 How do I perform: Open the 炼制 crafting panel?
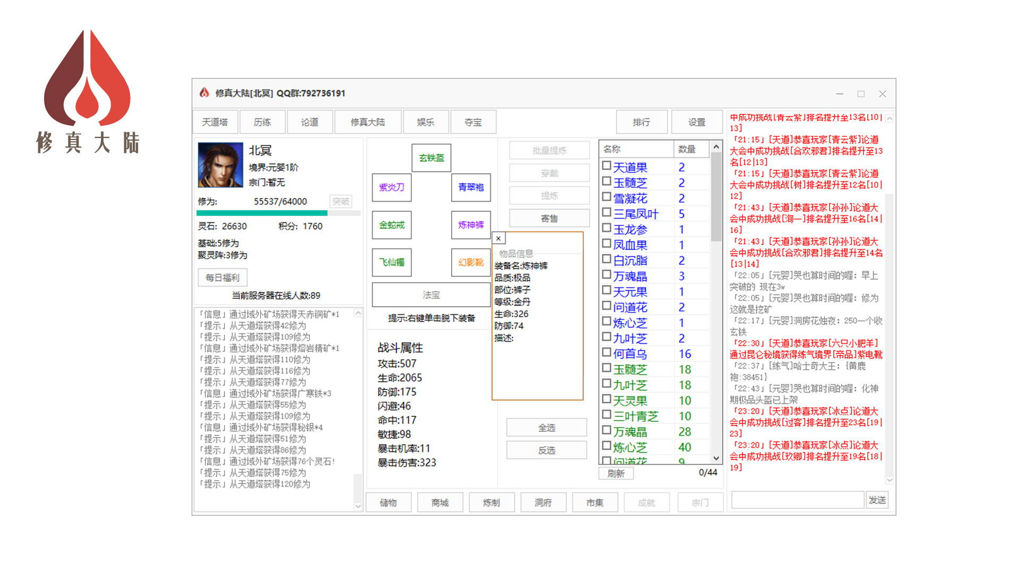coord(491,502)
